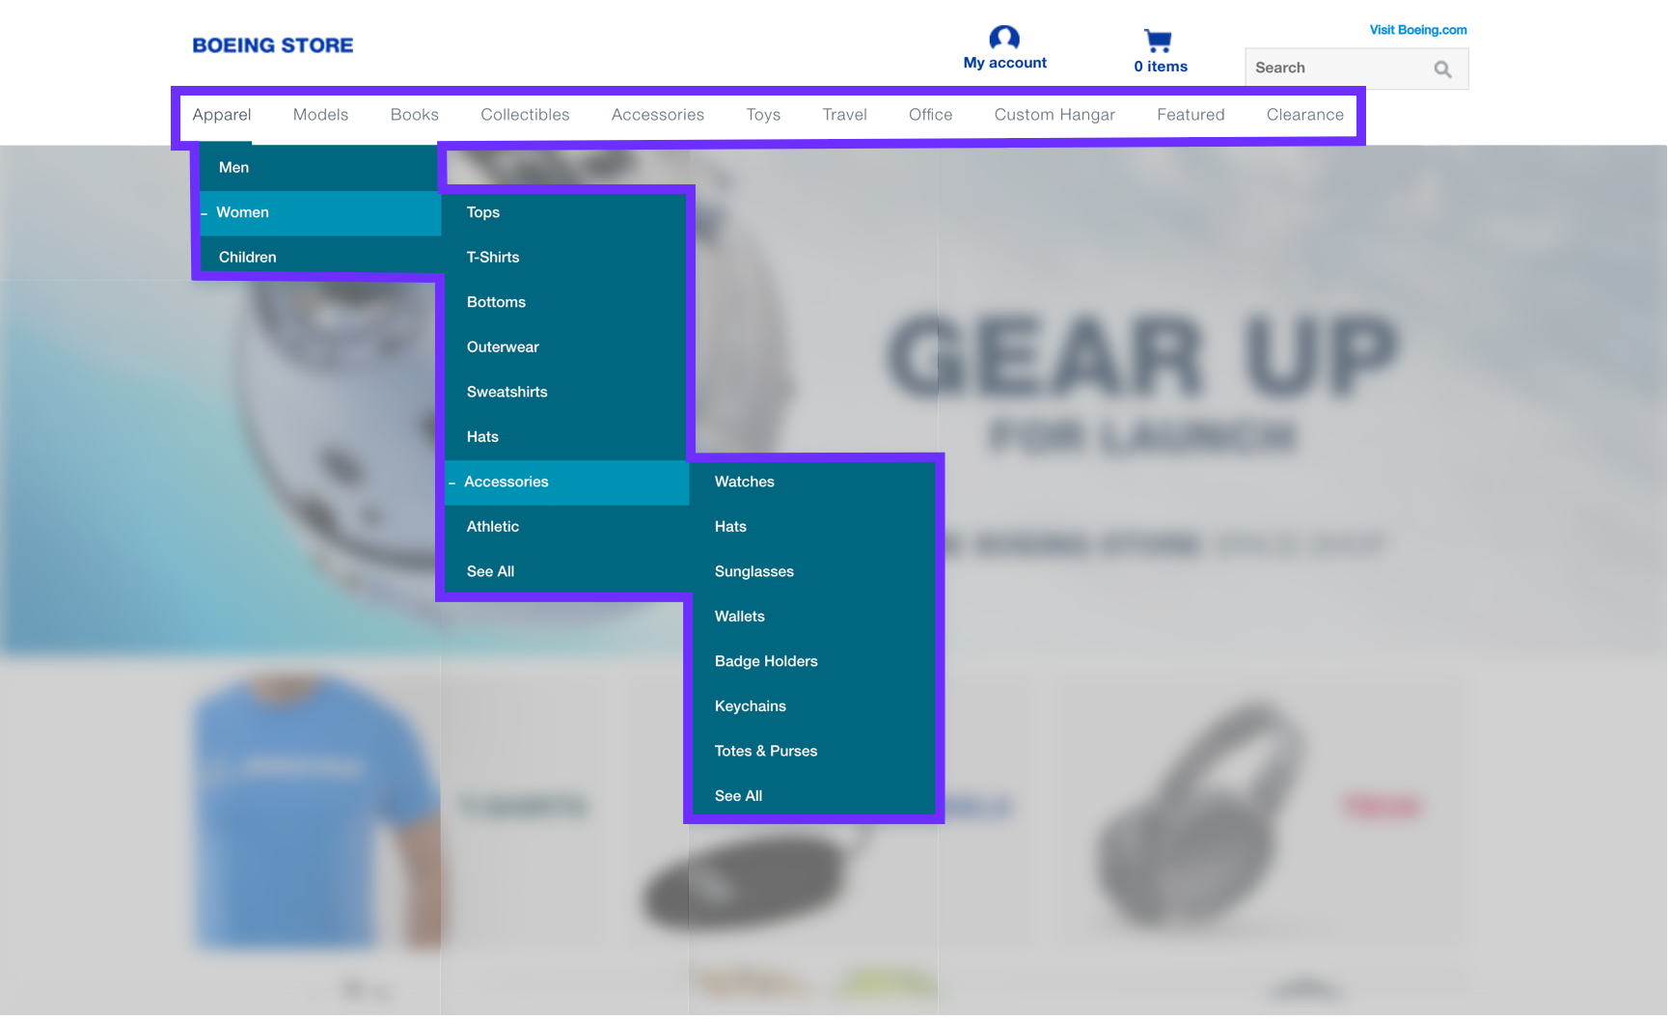Open the Office menu
This screenshot has width=1670, height=1020.
932,115
